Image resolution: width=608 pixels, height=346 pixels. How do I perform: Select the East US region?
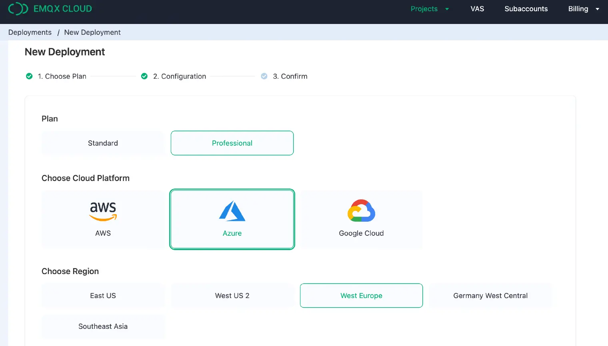pyautogui.click(x=103, y=296)
